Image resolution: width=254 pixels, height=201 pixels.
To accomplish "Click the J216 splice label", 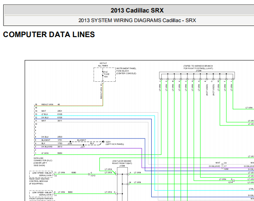I will pyautogui.click(x=70, y=143).
